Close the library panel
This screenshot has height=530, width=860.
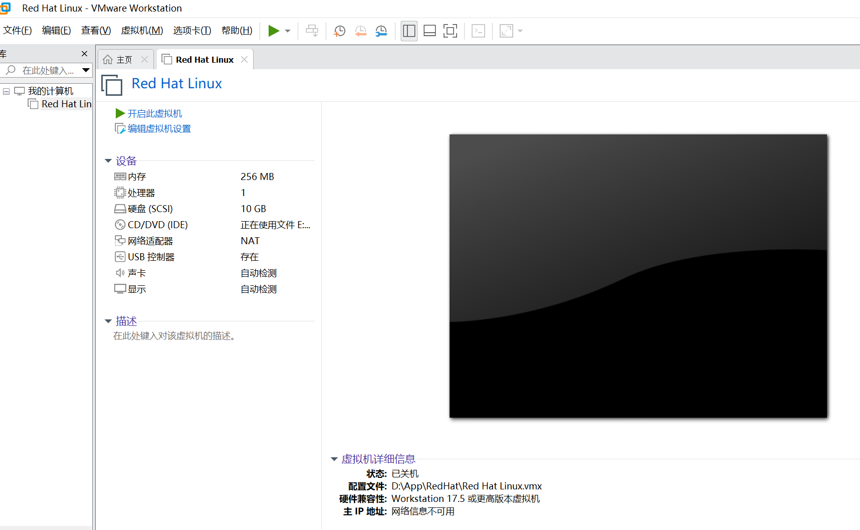pyautogui.click(x=84, y=54)
